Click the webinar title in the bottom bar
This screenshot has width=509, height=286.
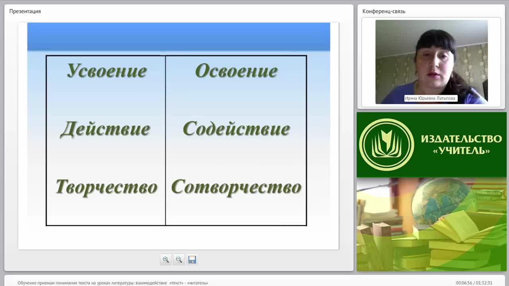[113, 283]
